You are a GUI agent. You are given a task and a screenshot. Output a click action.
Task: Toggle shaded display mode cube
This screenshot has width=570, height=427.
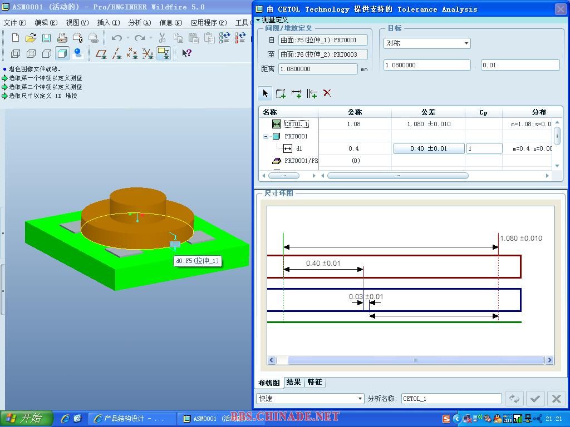tap(62, 54)
